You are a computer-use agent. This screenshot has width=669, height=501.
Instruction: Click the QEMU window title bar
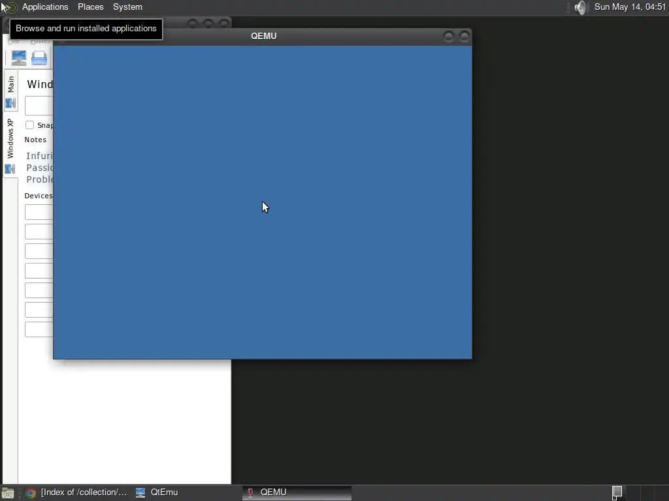pos(263,37)
